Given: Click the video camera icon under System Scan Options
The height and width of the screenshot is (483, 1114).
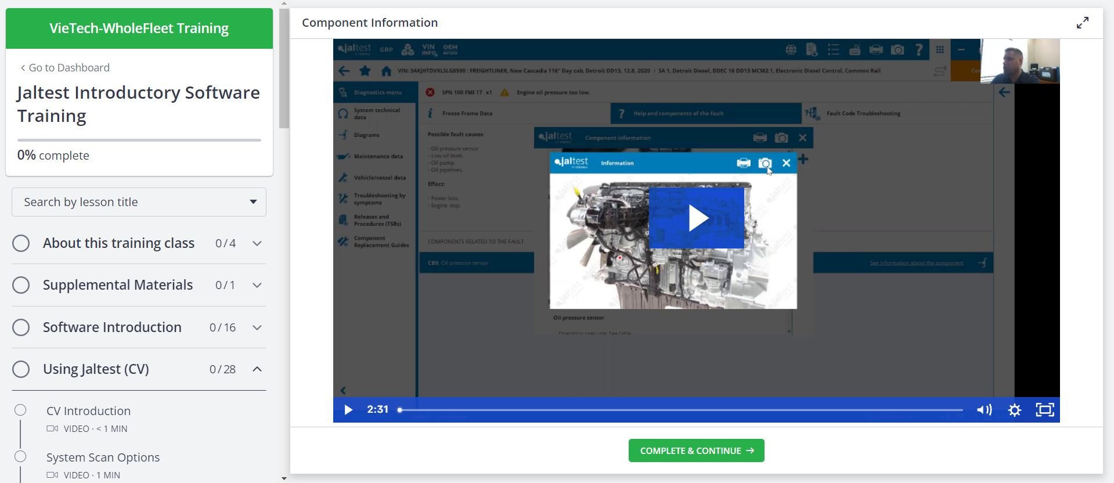Looking at the screenshot, I should pyautogui.click(x=52, y=475).
